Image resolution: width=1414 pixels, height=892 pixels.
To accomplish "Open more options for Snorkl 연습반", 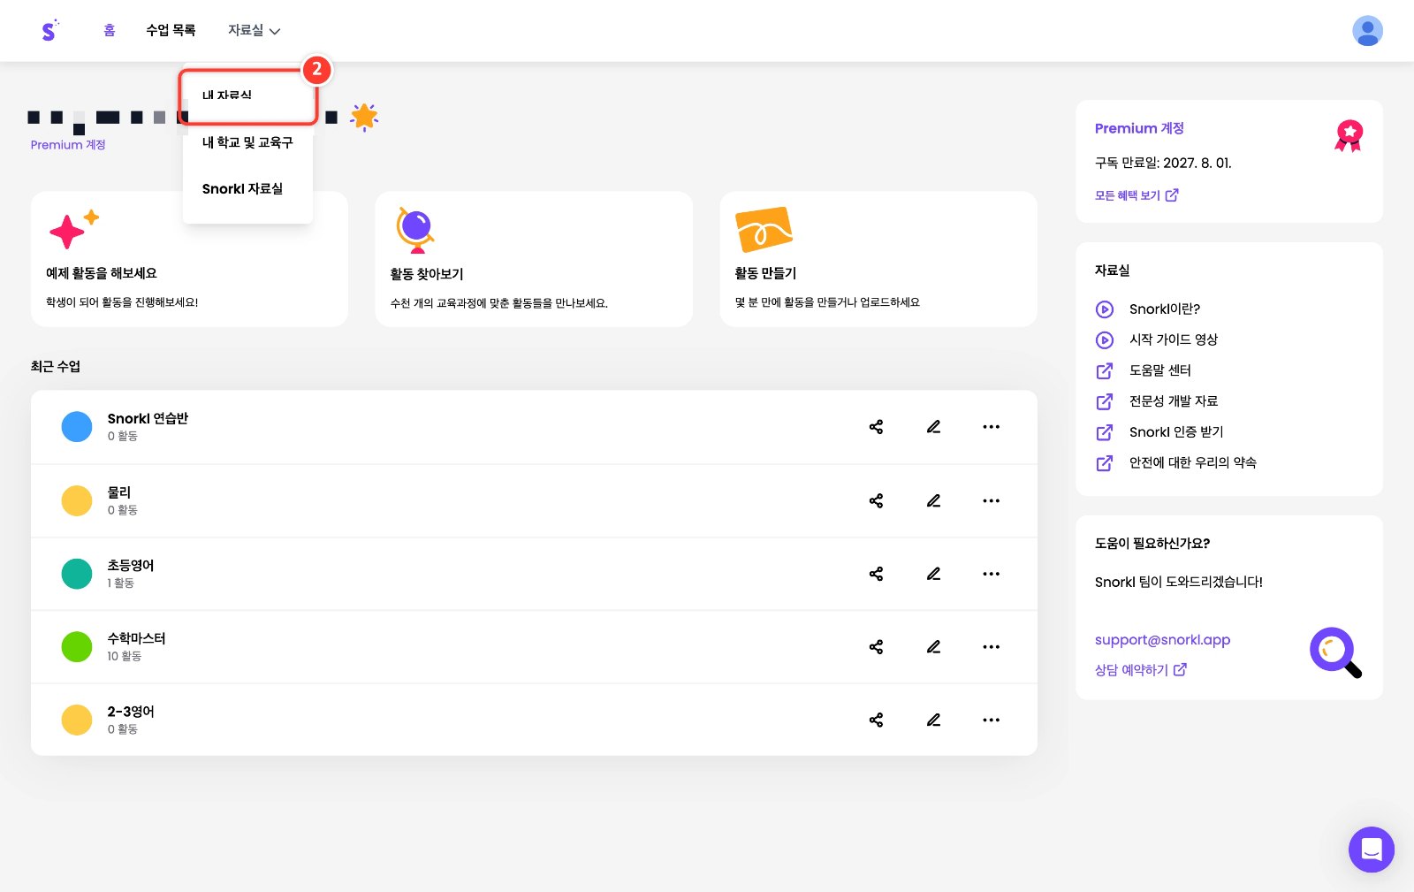I will point(992,427).
